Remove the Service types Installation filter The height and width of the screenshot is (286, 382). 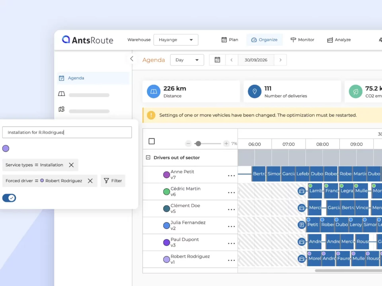tap(71, 165)
